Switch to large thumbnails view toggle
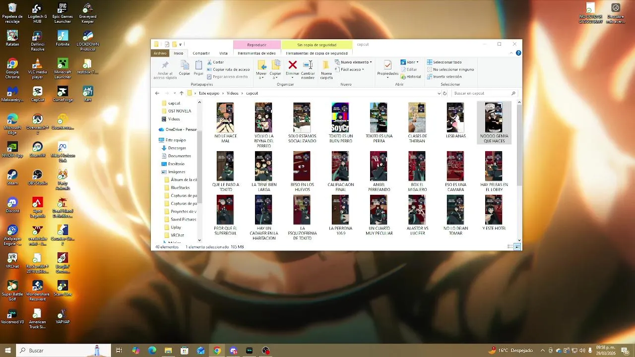Screen dimensions: 635x357 point(517,246)
